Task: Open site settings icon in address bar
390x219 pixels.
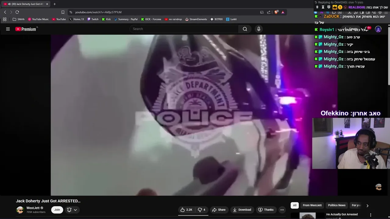Action: point(71,12)
